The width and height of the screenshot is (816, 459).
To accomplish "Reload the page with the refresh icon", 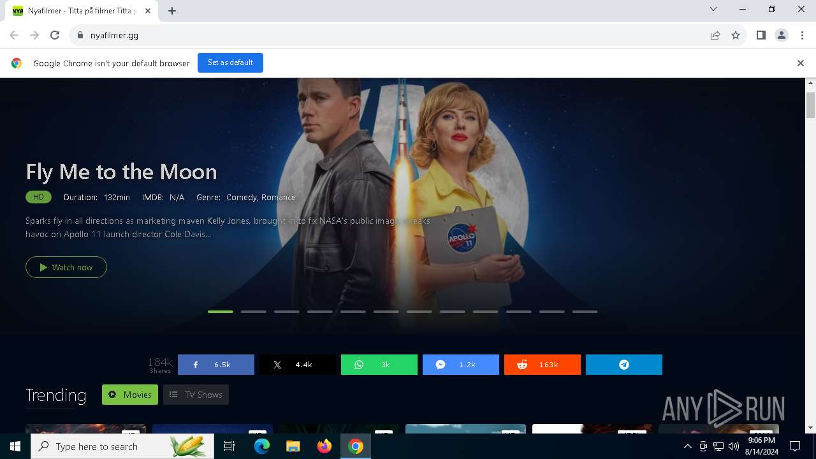I will point(55,35).
